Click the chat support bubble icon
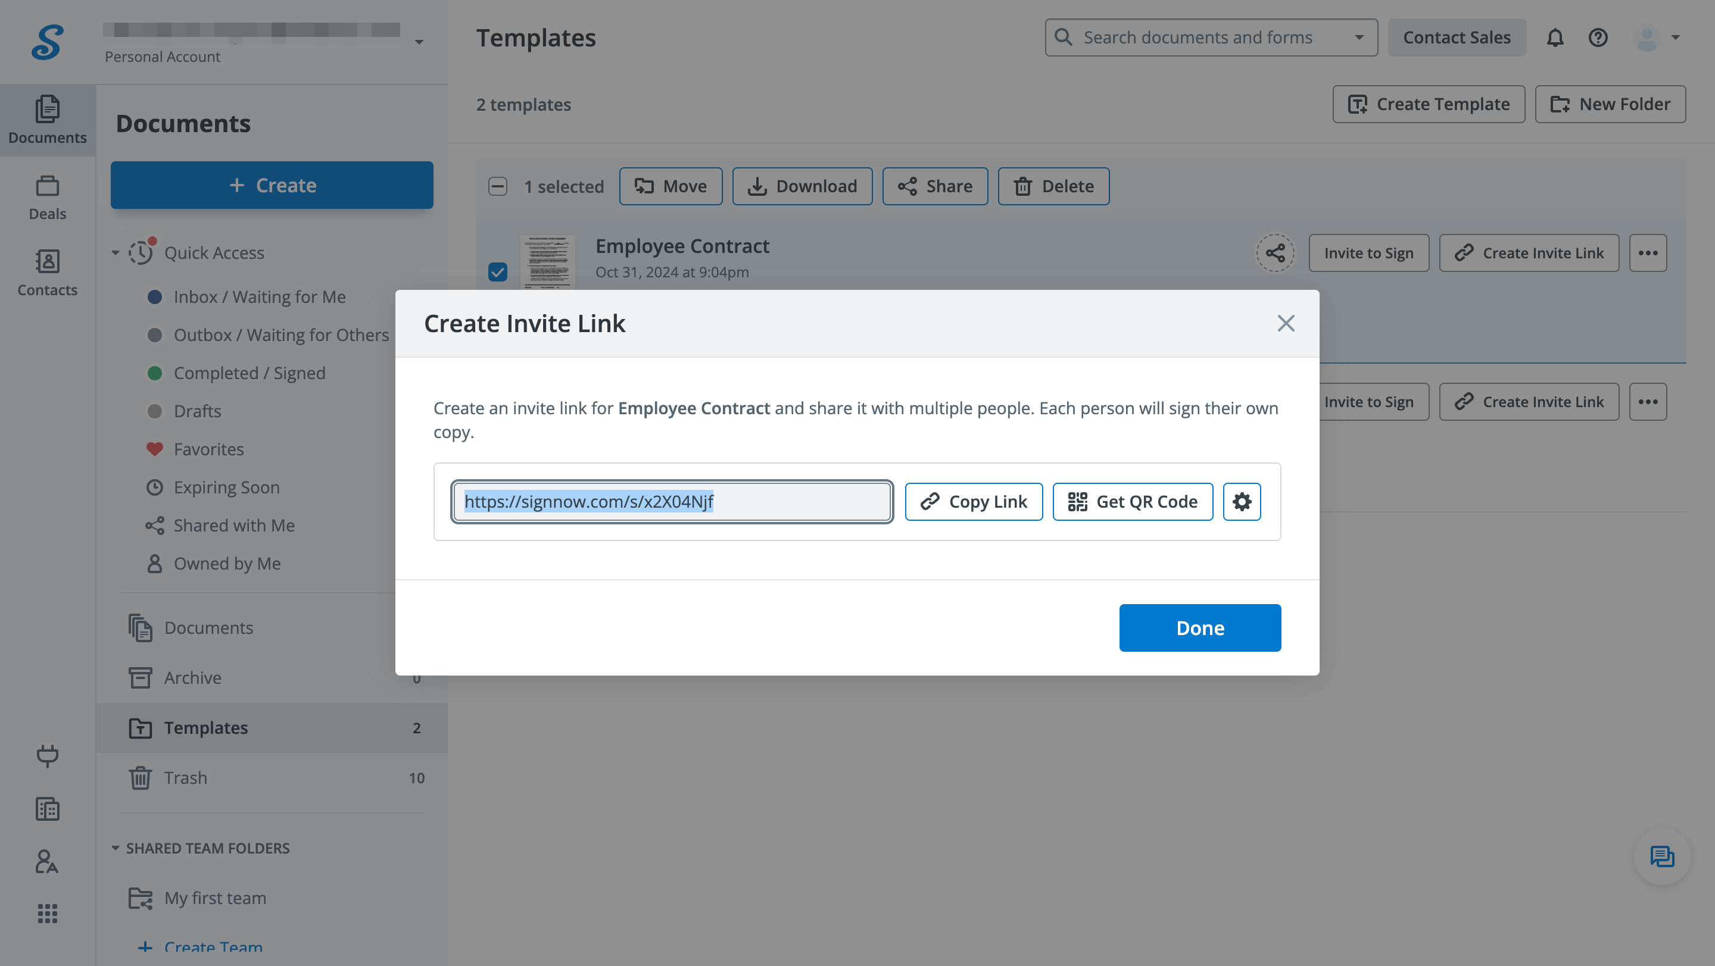 point(1662,856)
